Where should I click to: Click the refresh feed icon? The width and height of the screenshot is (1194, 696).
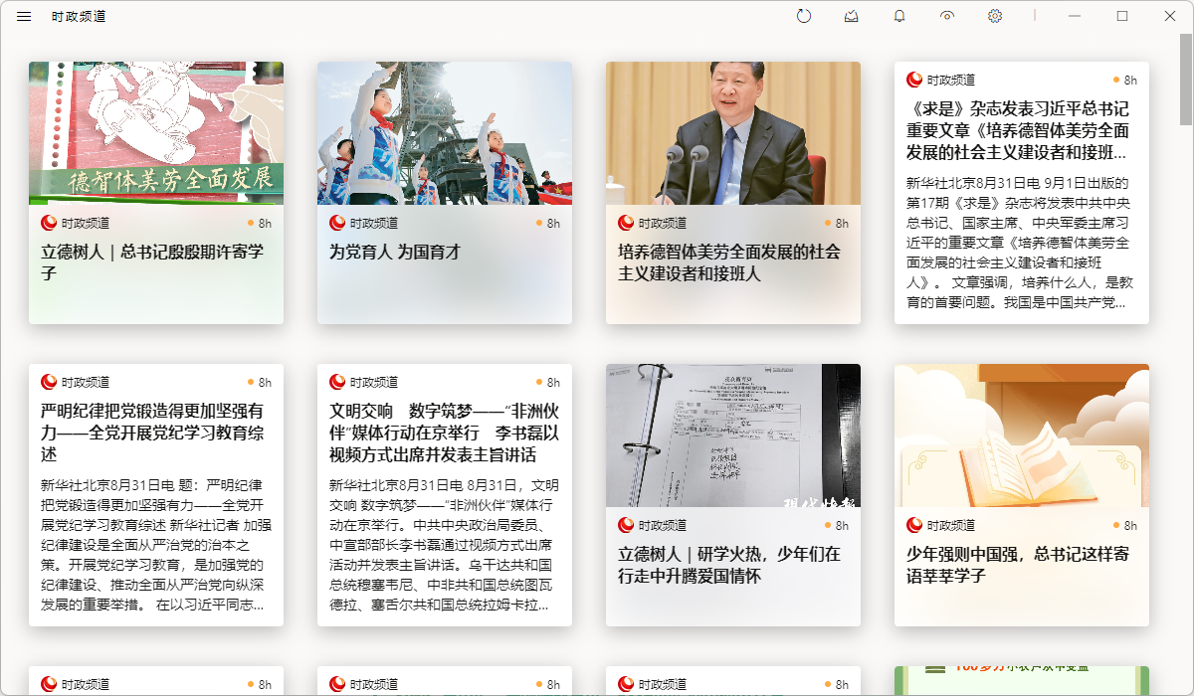(x=804, y=16)
